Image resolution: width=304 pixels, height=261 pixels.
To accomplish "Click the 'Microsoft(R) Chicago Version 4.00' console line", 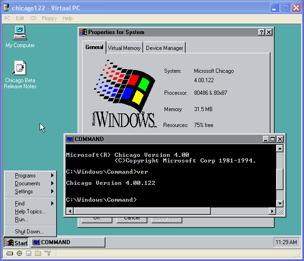I will click(x=127, y=155).
